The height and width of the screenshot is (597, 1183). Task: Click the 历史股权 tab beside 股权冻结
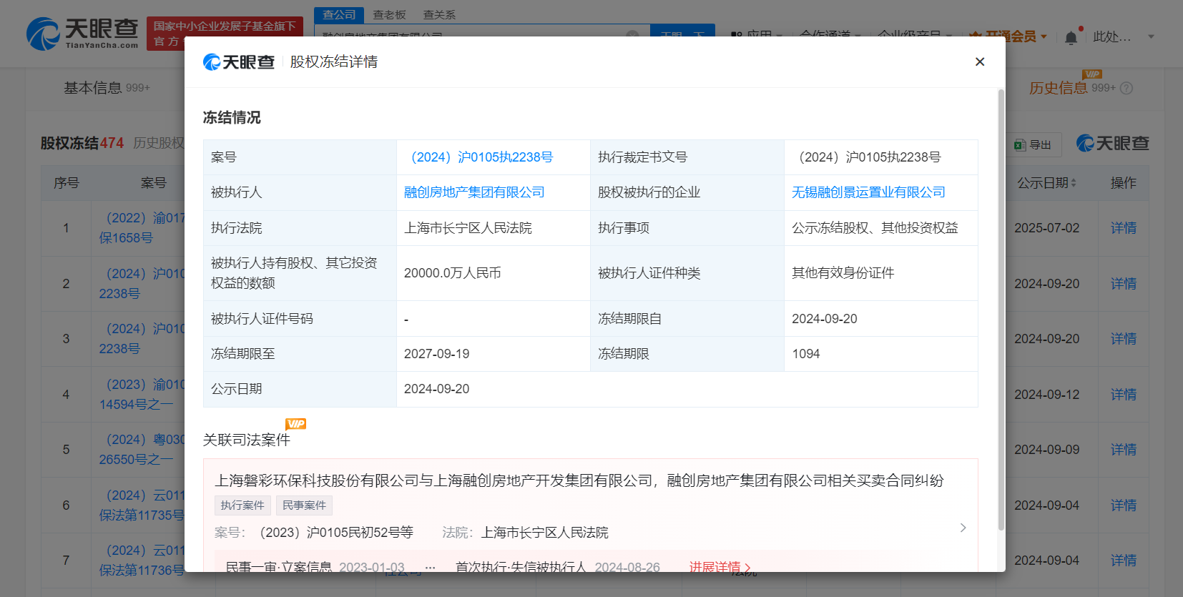coord(159,143)
